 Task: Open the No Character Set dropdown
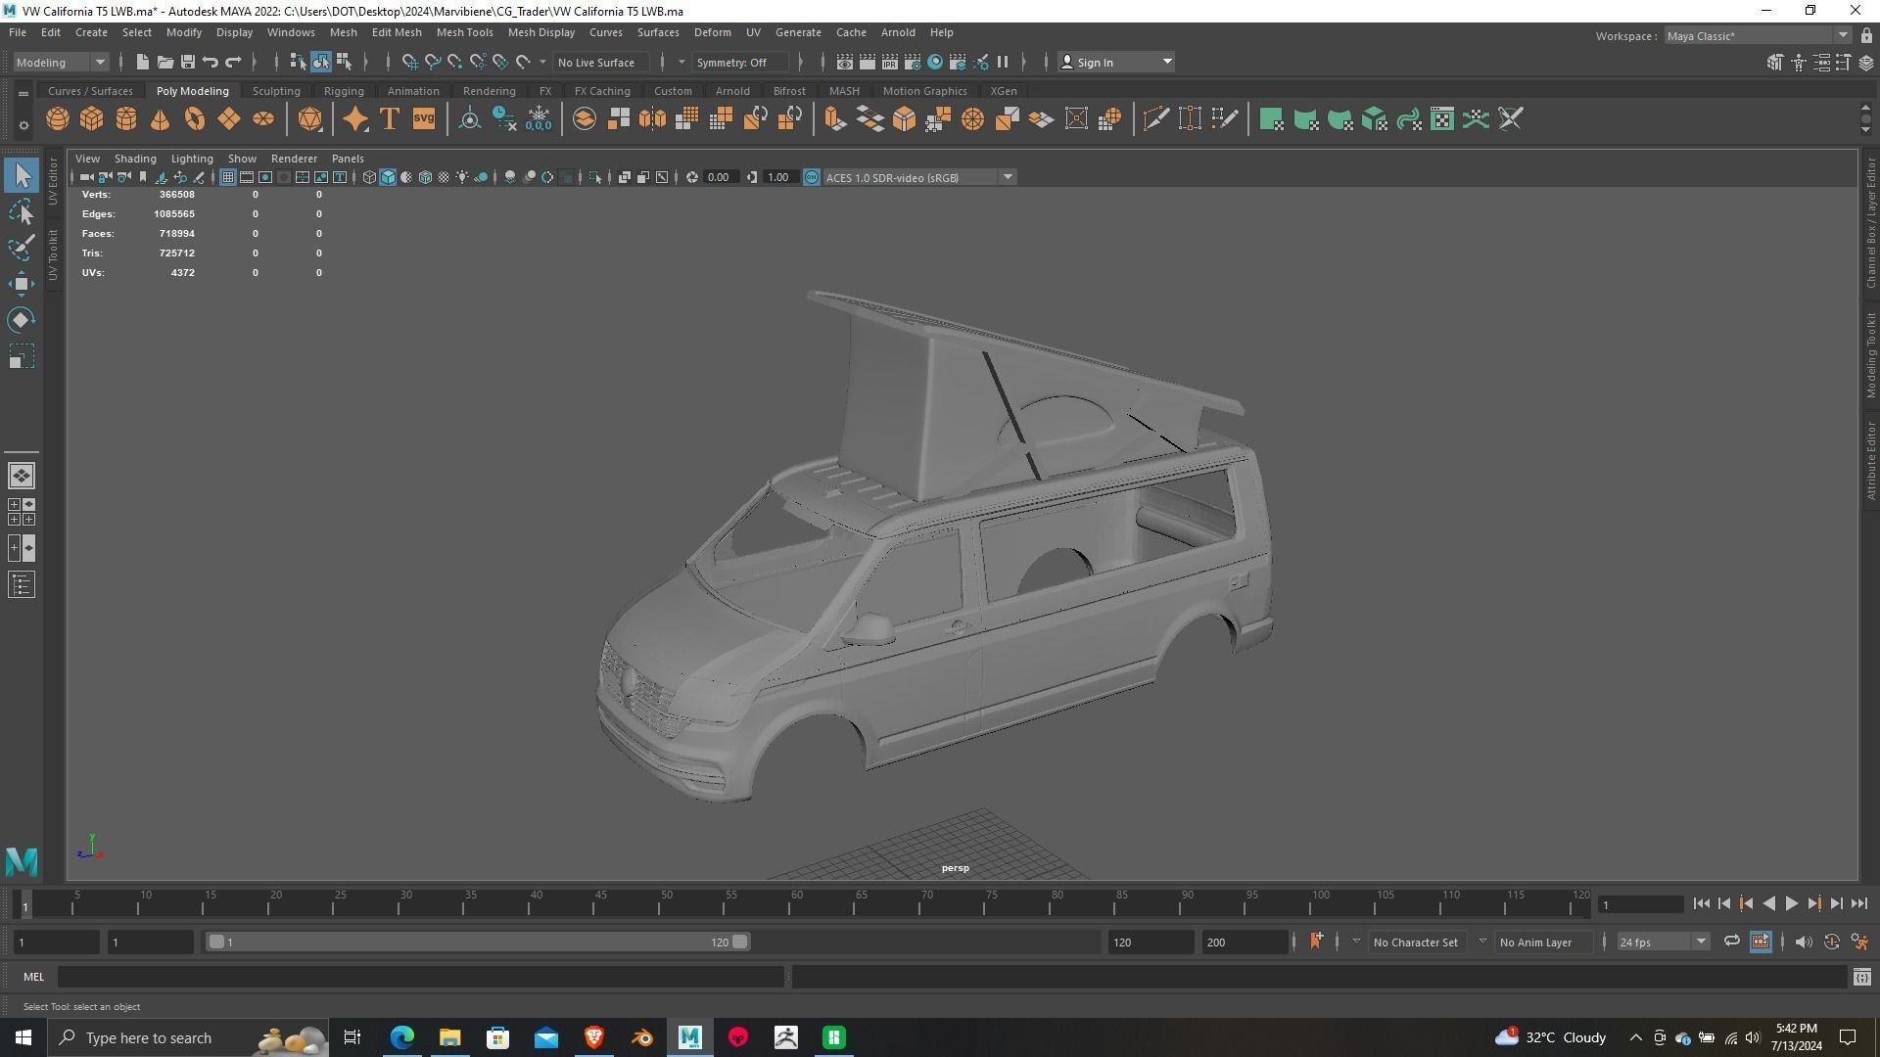(1416, 942)
